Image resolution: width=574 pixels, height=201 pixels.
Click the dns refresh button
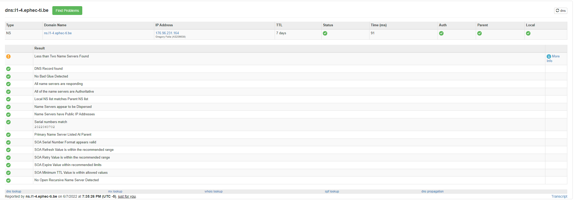(x=561, y=11)
